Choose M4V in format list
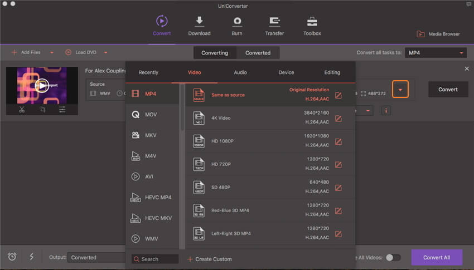The height and width of the screenshot is (270, 474). (x=152, y=156)
